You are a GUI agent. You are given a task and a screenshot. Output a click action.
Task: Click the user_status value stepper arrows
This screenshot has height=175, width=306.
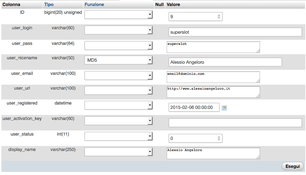[x=219, y=138]
